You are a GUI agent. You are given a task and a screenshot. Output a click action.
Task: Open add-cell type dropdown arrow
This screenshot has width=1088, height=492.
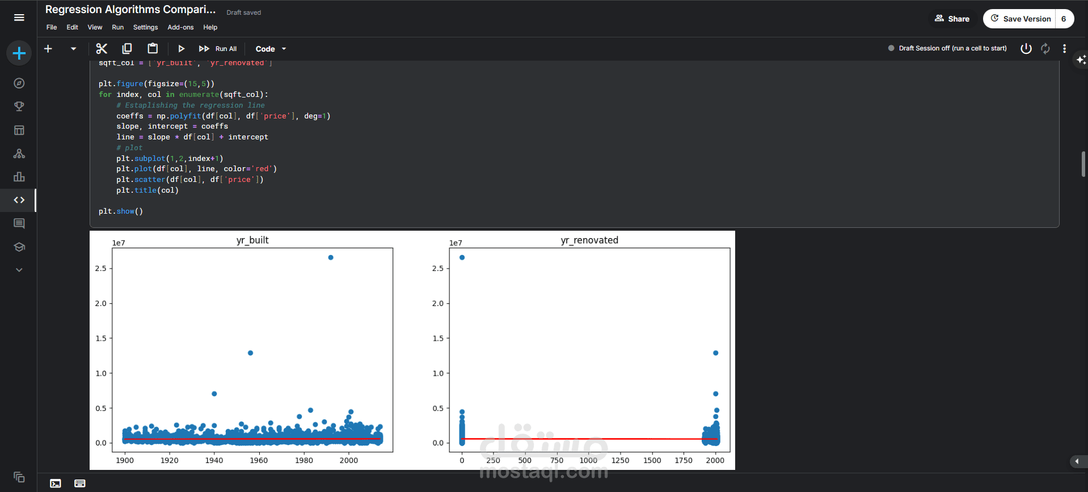[x=73, y=49]
